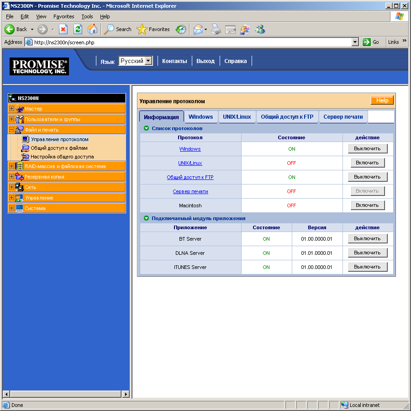The height and width of the screenshot is (411, 411).
Task: Click the Пользователи и группы people icon
Action: tap(19, 119)
